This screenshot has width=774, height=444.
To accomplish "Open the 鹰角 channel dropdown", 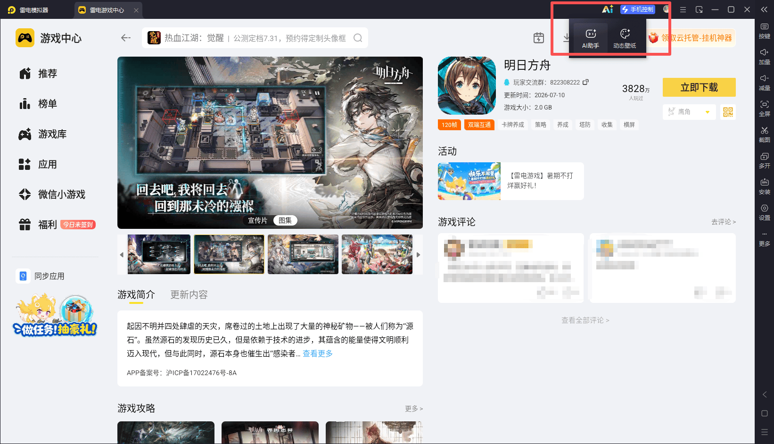I will pos(689,112).
